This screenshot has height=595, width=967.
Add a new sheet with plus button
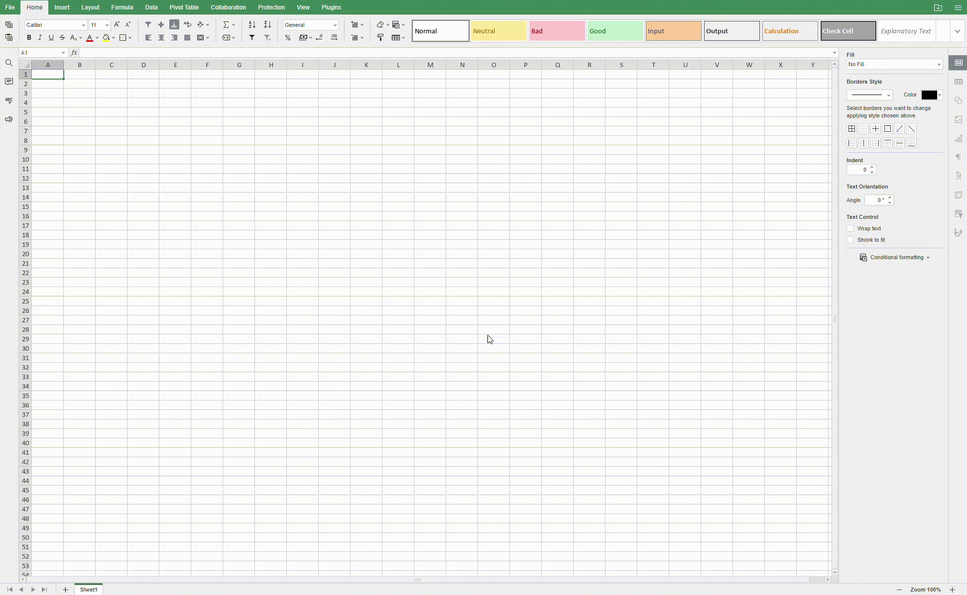[x=65, y=590]
